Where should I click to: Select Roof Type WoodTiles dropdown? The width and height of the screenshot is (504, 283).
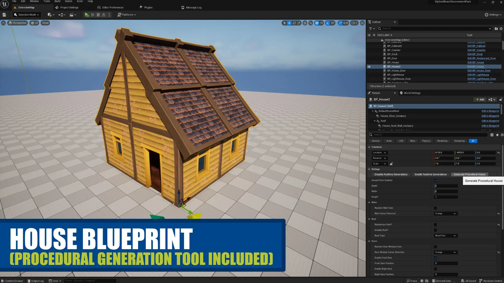(445, 235)
